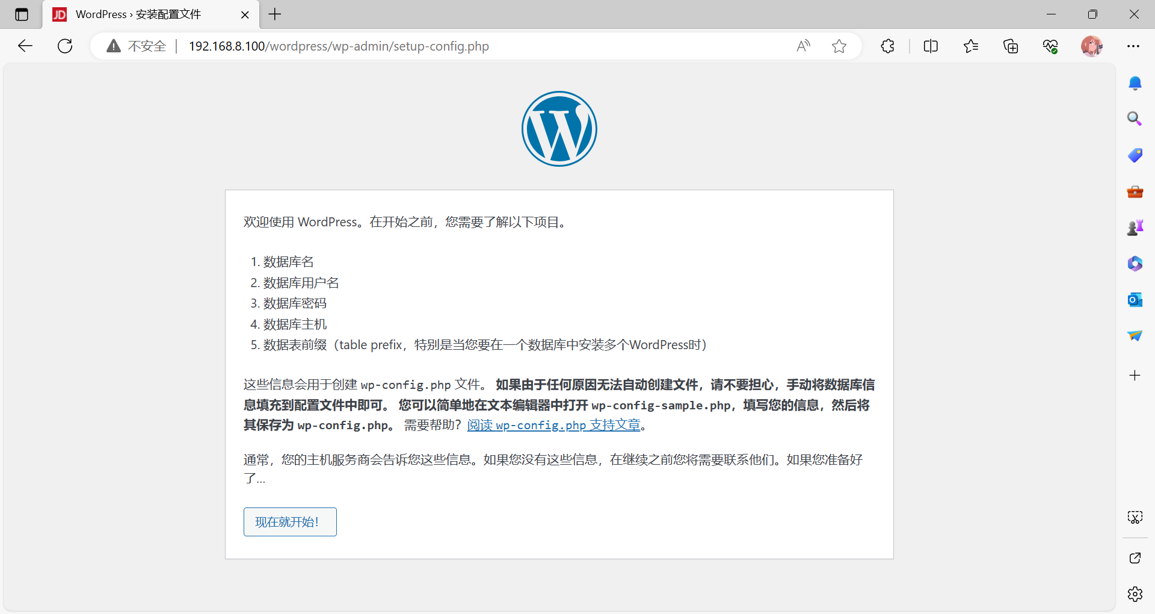Click the list item 数据库名
This screenshot has width=1155, height=614.
pos(289,262)
